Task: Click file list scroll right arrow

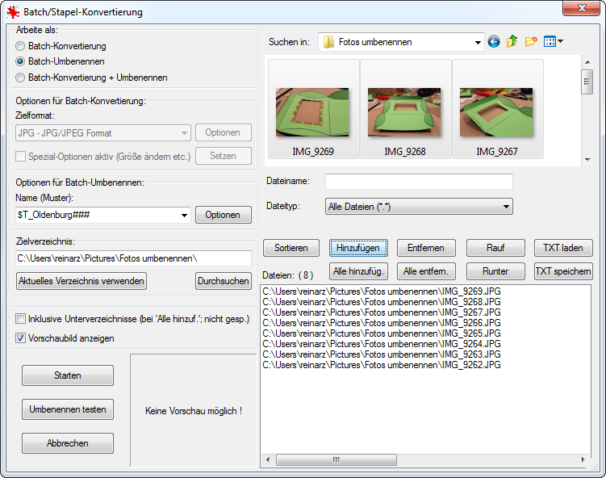Action: point(583,459)
